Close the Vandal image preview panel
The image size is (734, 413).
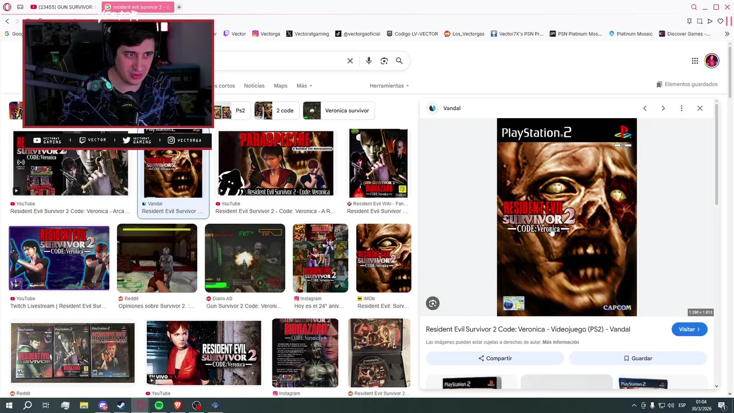tap(700, 108)
